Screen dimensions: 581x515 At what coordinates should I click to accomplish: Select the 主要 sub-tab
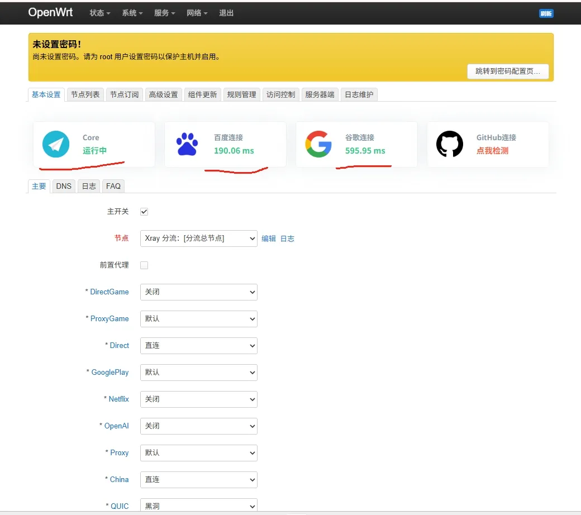(39, 186)
